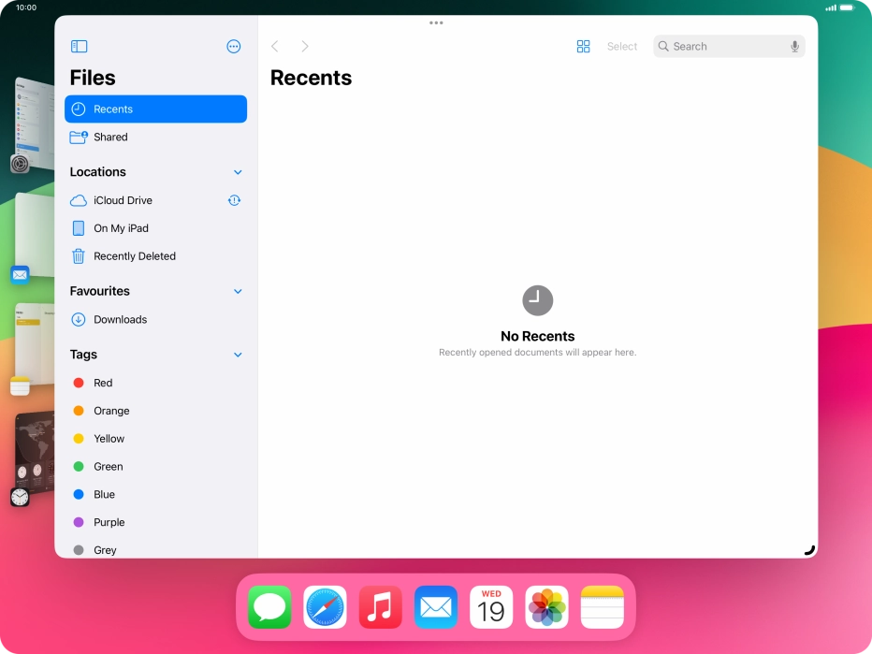
Task: Tap the Downloads arrow icon
Action: tap(79, 319)
